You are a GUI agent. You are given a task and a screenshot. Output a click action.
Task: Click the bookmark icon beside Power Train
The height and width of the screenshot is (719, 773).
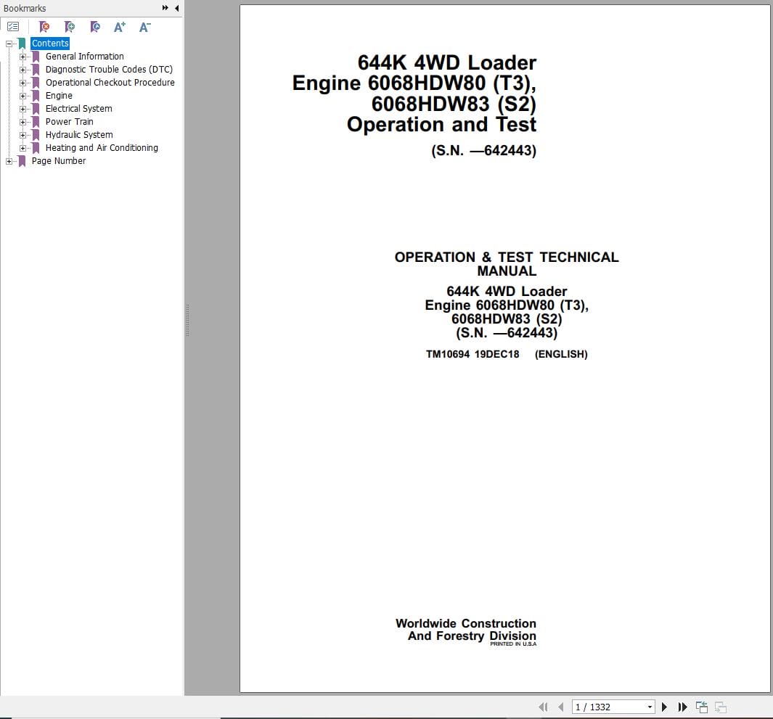[x=36, y=122]
